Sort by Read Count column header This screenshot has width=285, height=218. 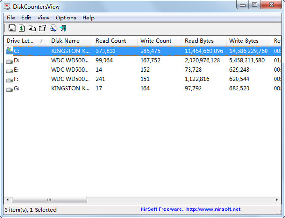pyautogui.click(x=115, y=41)
